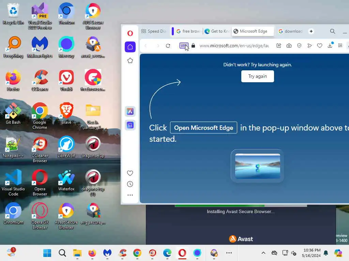
Task: Click the send Flow arrow icon
Action: (309, 46)
